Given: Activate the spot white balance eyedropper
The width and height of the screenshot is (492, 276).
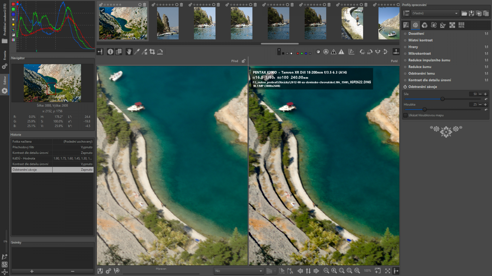Looking at the screenshot, I should (137, 52).
